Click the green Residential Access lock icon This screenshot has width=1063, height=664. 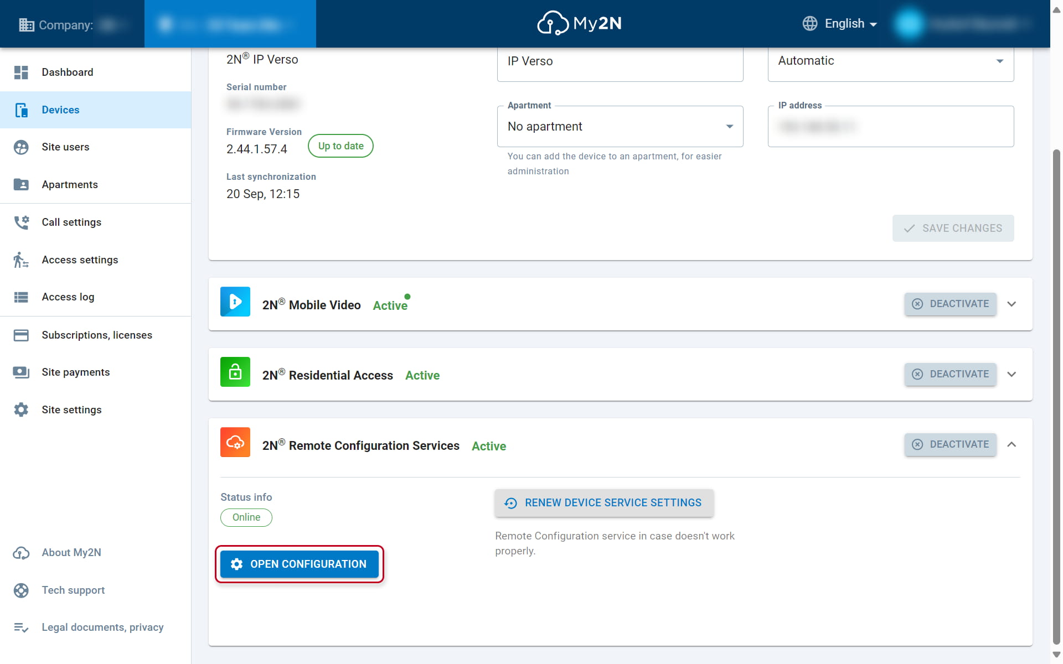point(235,372)
